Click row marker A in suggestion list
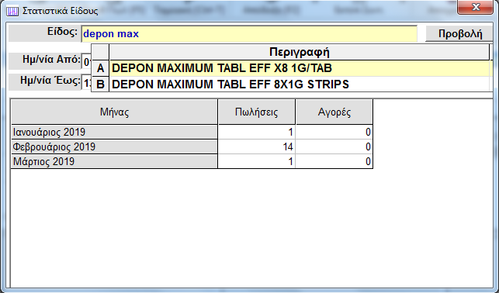The image size is (499, 293). click(100, 68)
